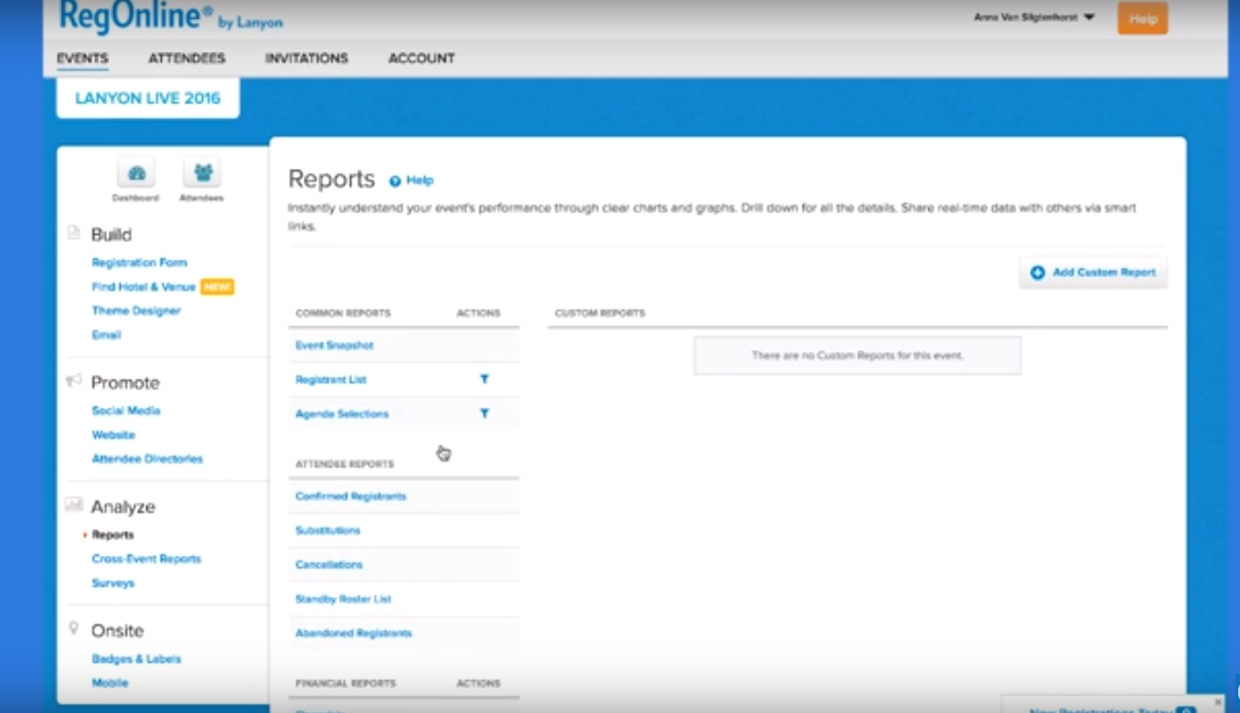Image resolution: width=1240 pixels, height=713 pixels.
Task: Go to Registration Form under Build
Action: [x=139, y=262]
